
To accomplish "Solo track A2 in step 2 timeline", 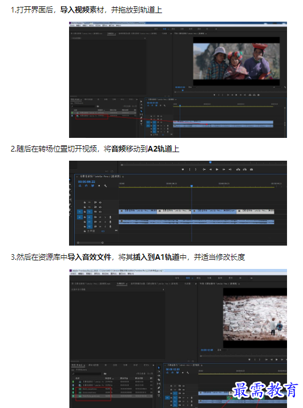I will (105, 222).
